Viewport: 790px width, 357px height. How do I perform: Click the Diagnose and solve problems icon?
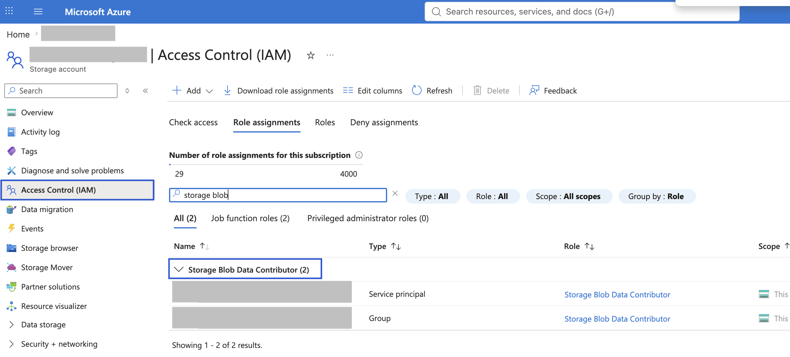tap(11, 171)
